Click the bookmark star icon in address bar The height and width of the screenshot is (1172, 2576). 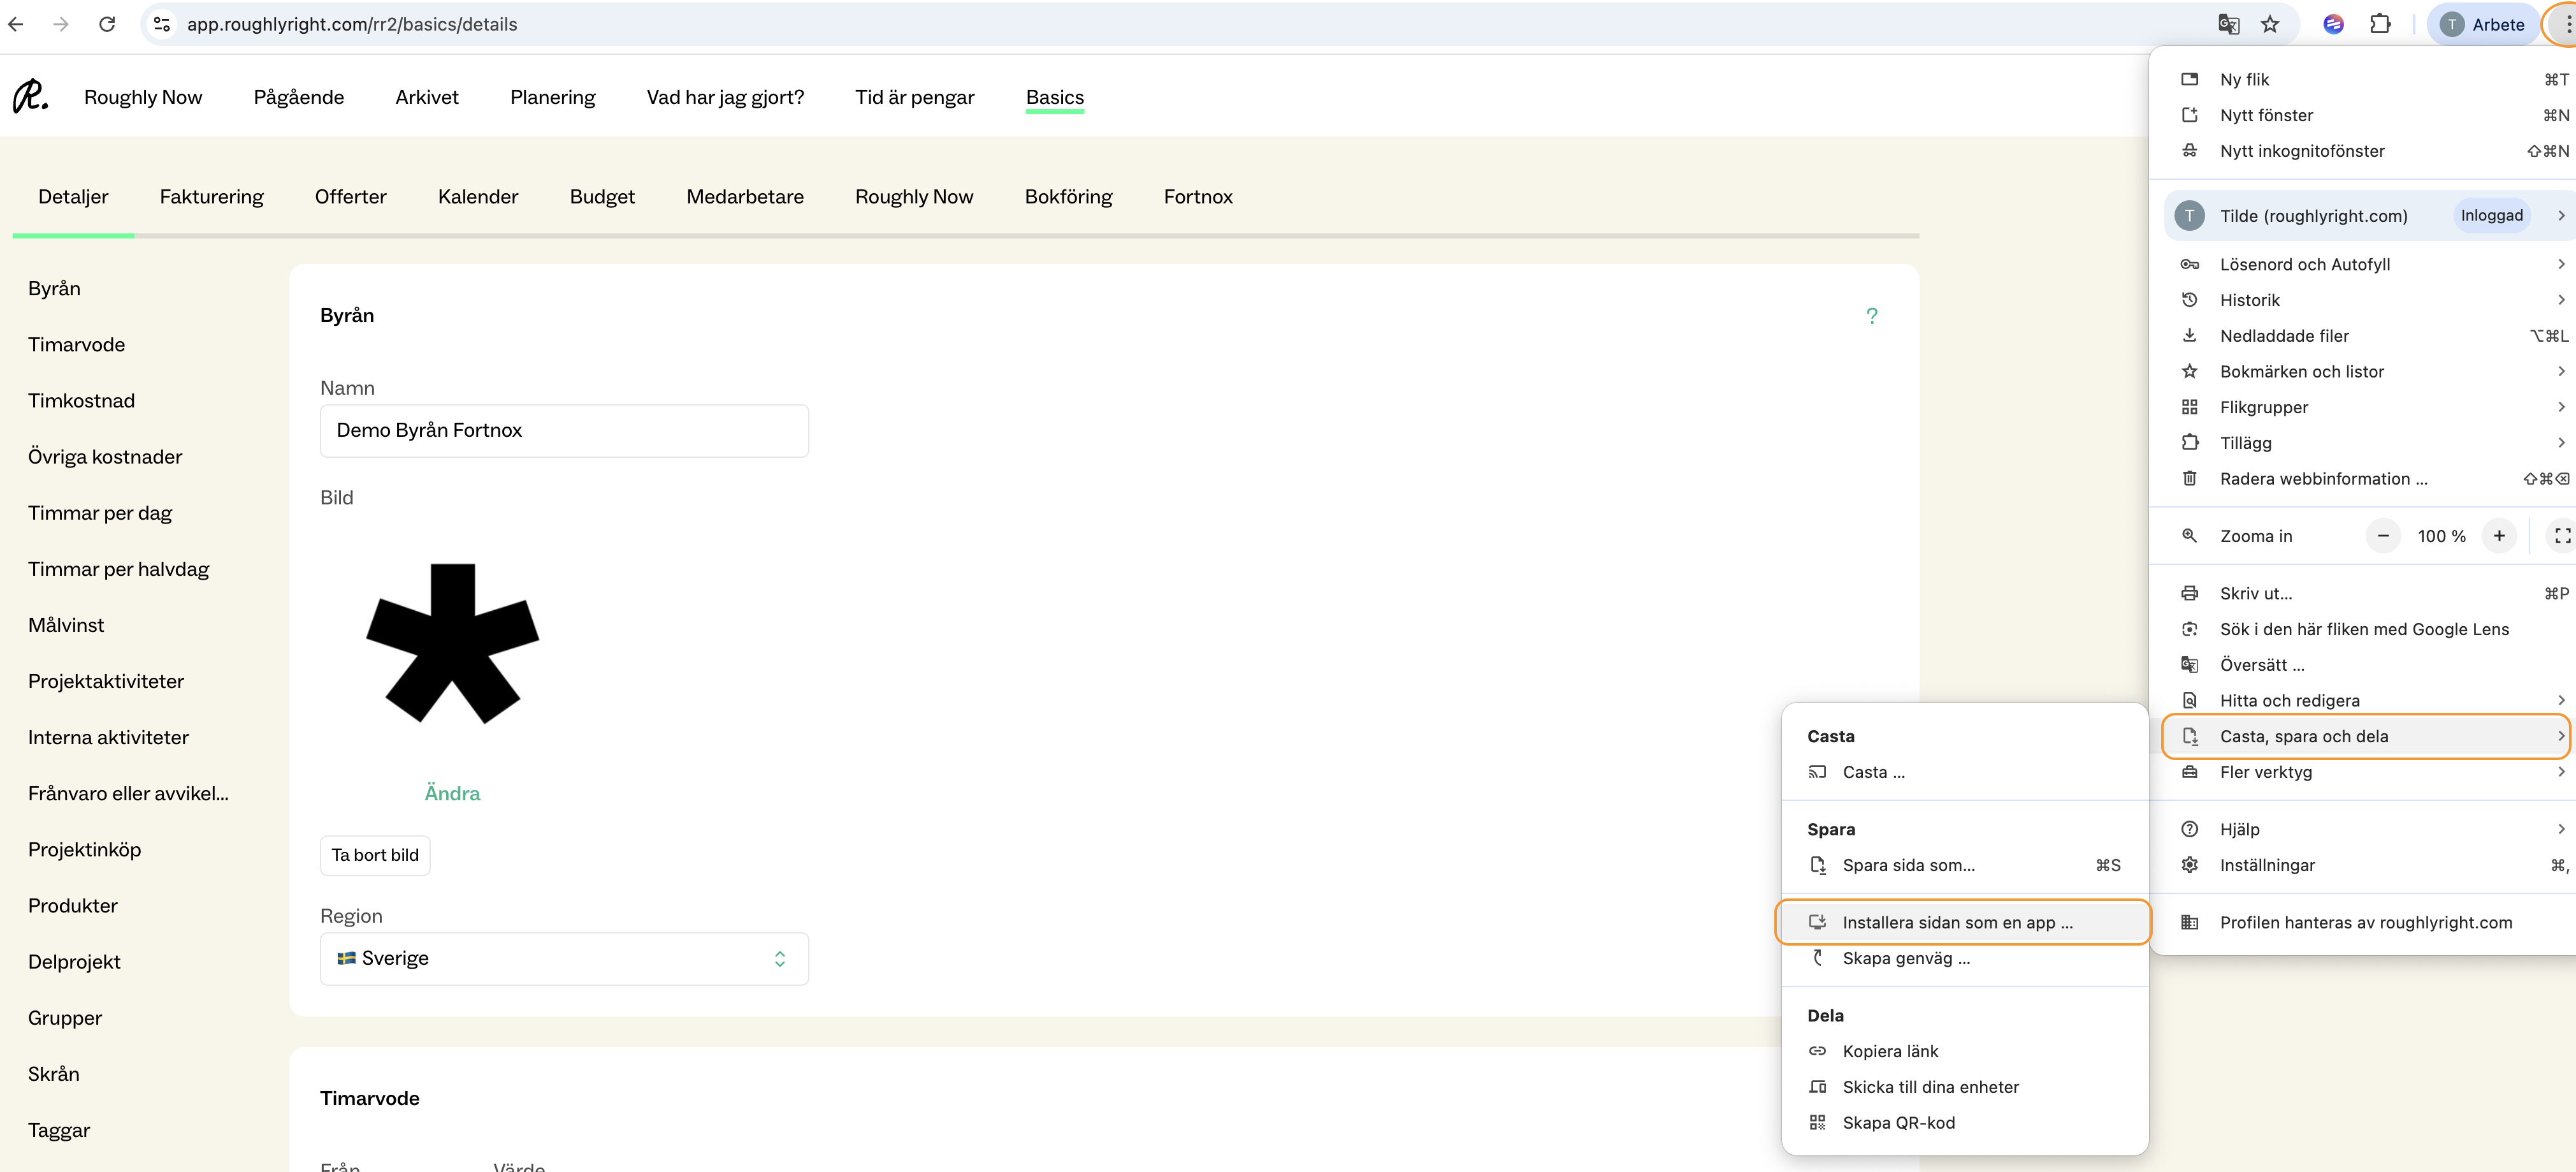click(x=2270, y=24)
